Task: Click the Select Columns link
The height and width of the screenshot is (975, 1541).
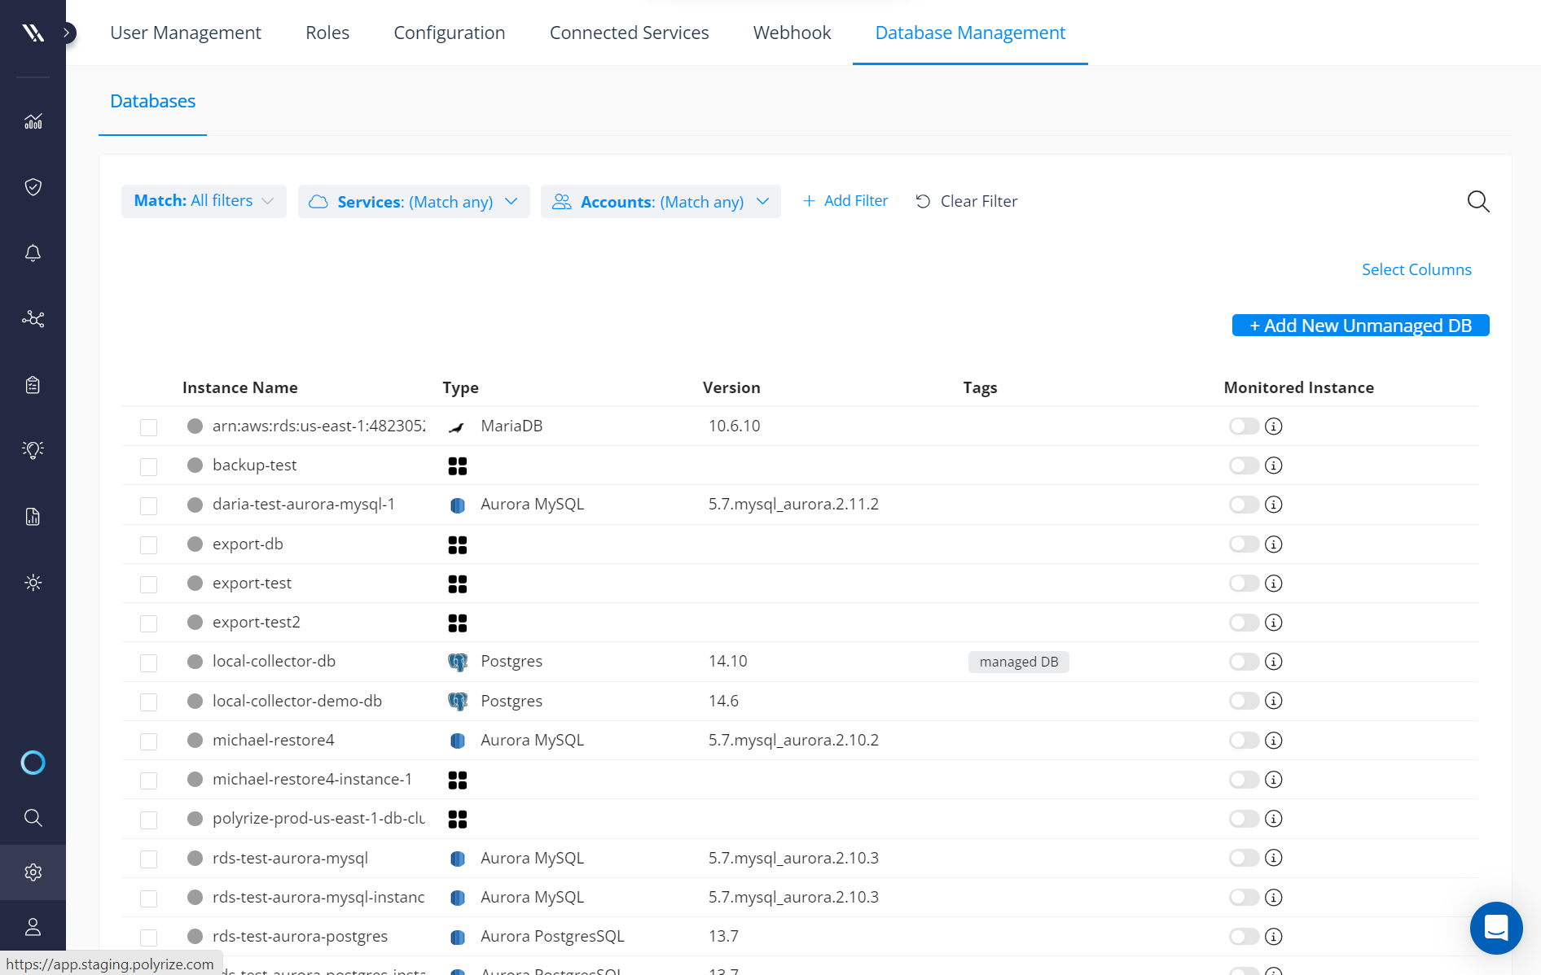Action: (1416, 269)
